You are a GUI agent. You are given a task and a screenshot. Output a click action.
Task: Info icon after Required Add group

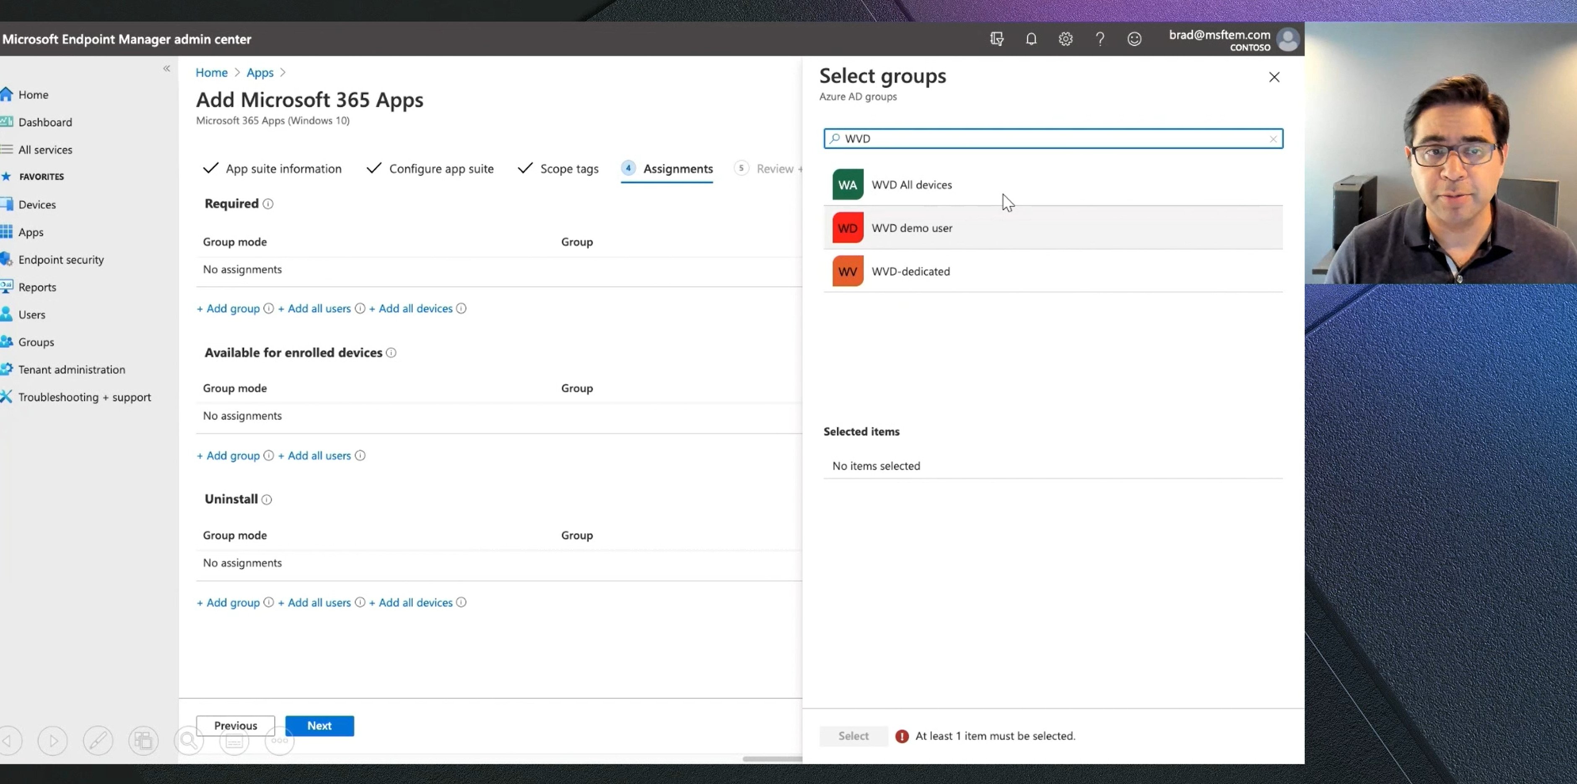tap(268, 308)
